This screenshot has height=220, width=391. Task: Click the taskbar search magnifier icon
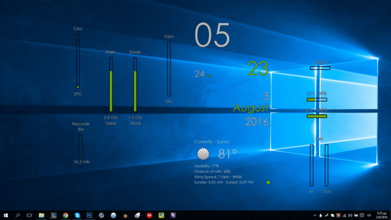point(17,215)
